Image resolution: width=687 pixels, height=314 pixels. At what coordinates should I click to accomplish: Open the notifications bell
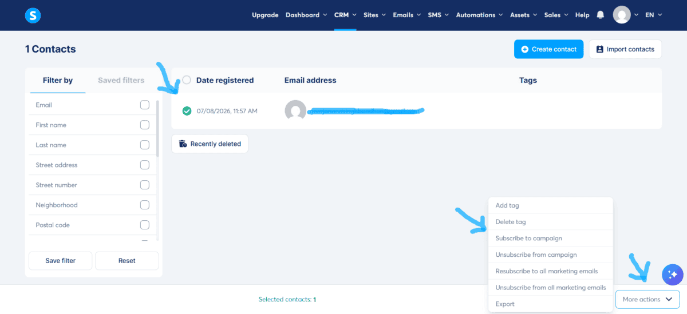pos(600,15)
